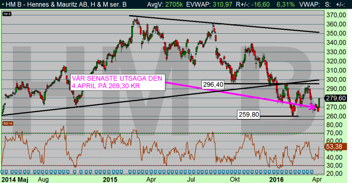Click the 350,00 price axis label

click(x=336, y=33)
